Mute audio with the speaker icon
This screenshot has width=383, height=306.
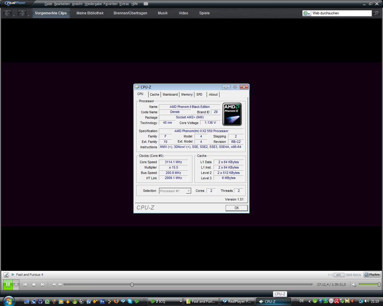pos(354,285)
